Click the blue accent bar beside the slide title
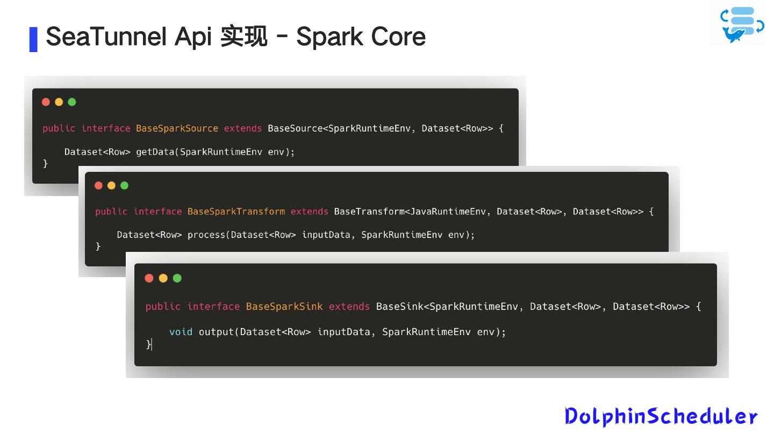Image resolution: width=774 pixels, height=435 pixels. (34, 37)
